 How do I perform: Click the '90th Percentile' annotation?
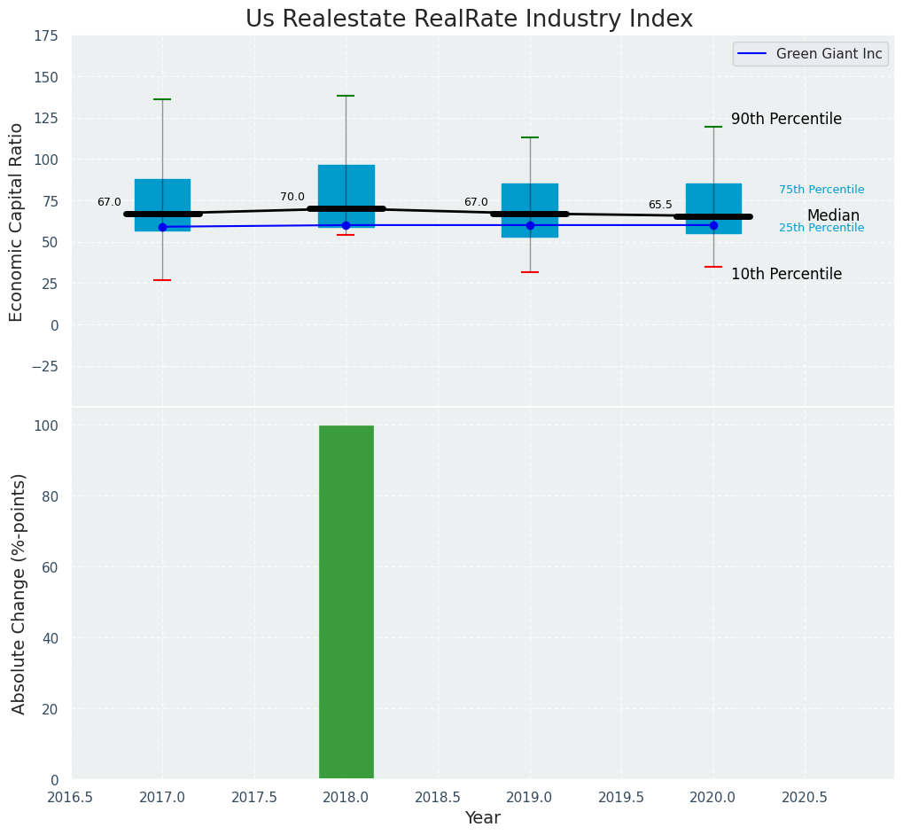(x=786, y=120)
